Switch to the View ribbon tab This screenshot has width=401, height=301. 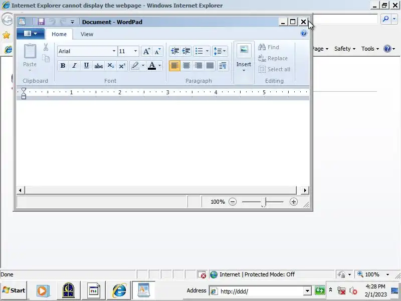tap(87, 34)
